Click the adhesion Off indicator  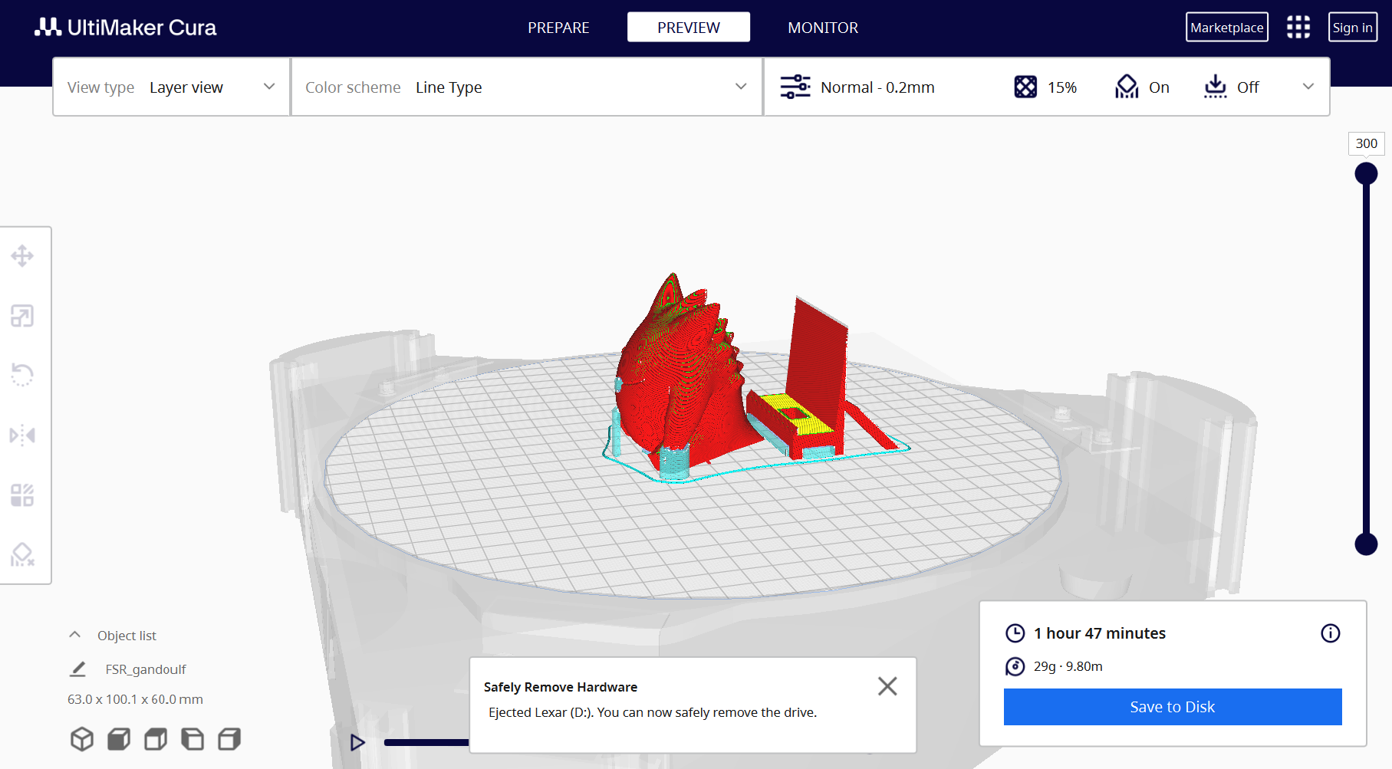[x=1232, y=87]
